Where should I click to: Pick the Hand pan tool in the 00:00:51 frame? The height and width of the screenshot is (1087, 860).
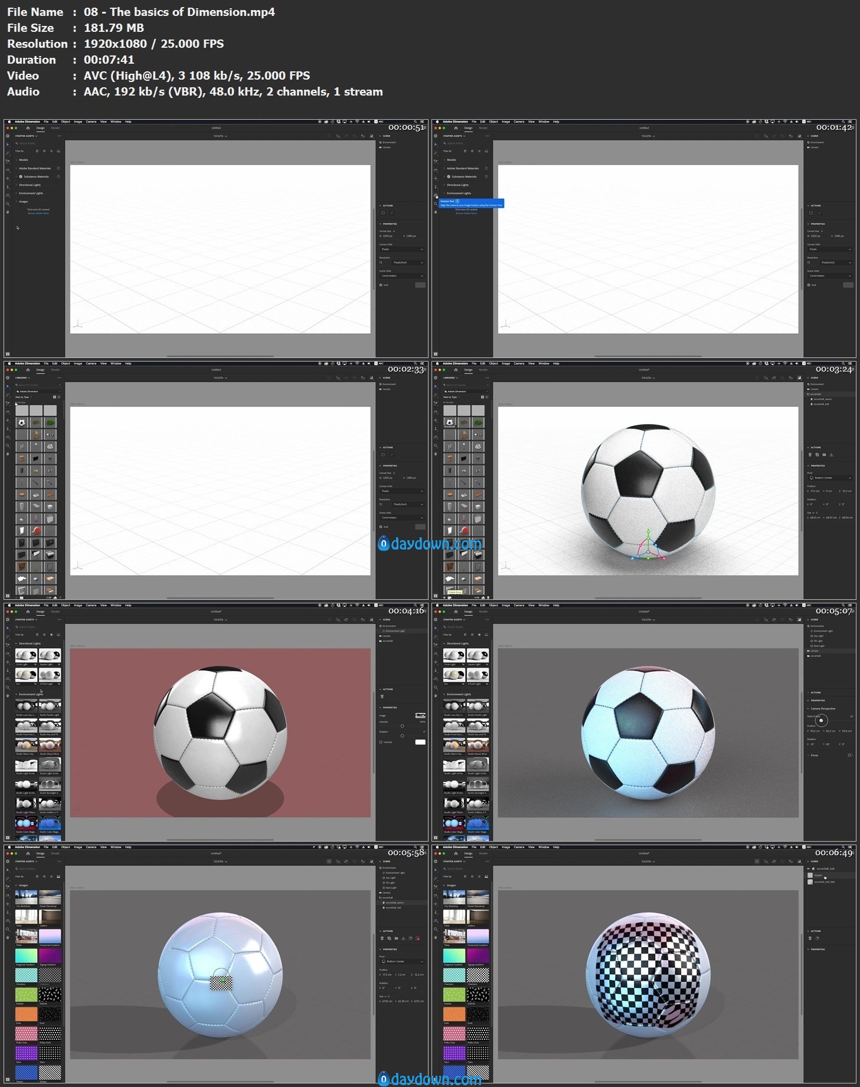point(8,212)
